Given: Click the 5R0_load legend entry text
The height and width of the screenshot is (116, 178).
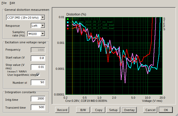Looking at the screenshot, I should pos(92,28).
